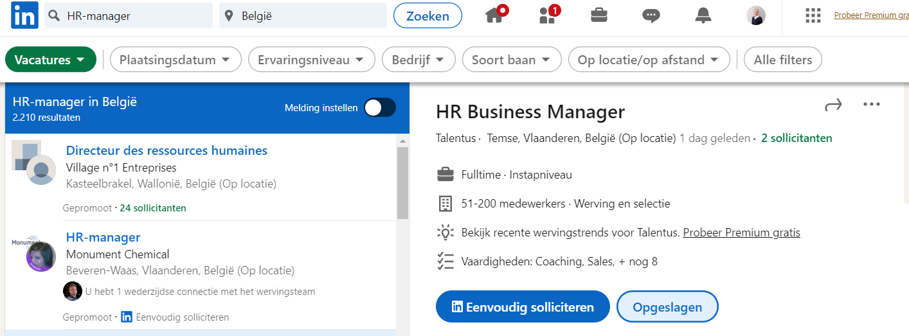Click the location pin icon
909x336 pixels.
229,15
